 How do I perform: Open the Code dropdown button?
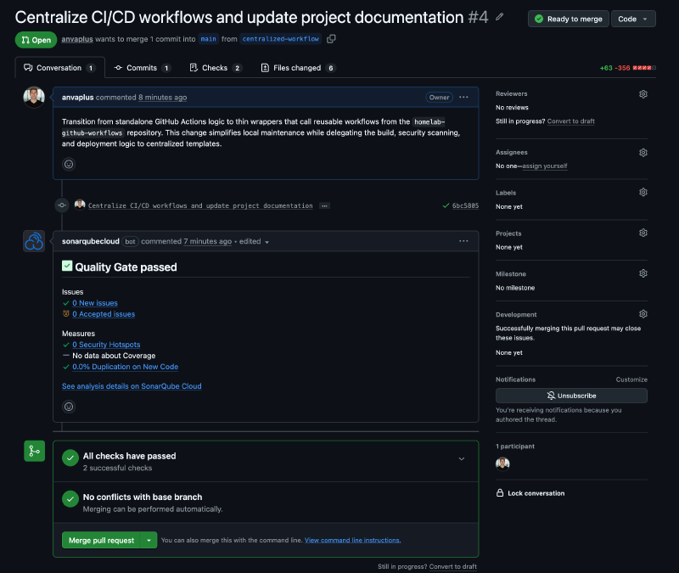[633, 19]
